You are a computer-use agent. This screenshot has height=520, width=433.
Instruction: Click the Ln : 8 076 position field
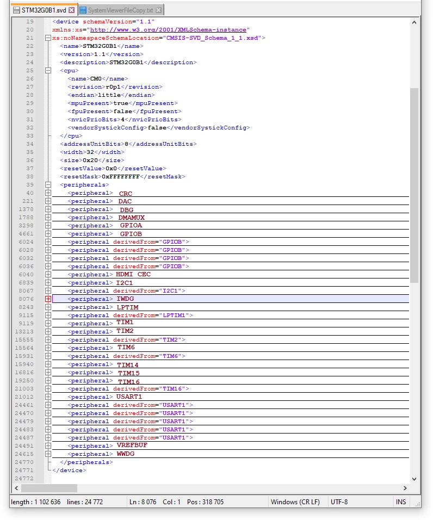click(143, 502)
